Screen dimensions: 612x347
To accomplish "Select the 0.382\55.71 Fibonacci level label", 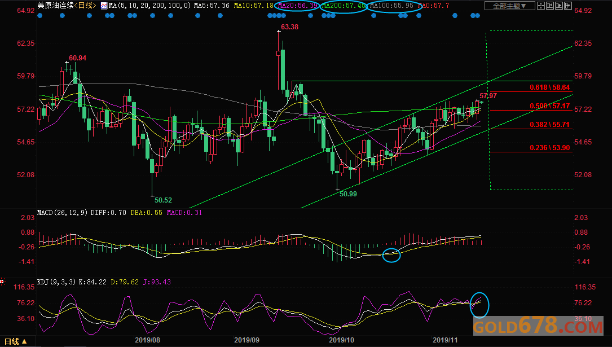I will [549, 125].
